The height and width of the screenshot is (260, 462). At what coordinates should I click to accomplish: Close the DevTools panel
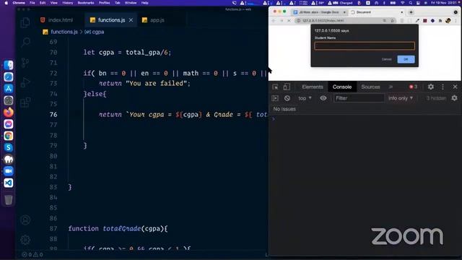[455, 87]
